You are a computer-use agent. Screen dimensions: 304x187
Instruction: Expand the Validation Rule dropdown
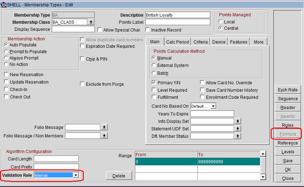tap(76, 175)
